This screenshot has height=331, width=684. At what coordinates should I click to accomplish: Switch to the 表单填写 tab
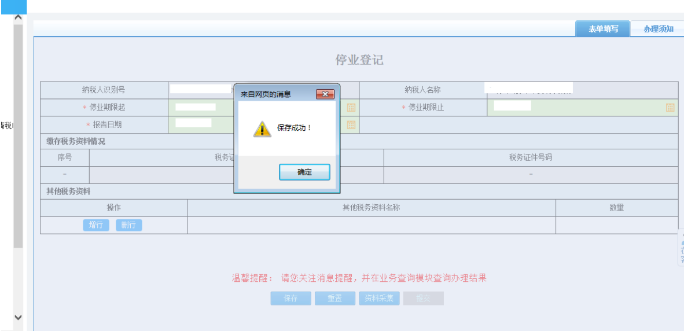click(603, 29)
